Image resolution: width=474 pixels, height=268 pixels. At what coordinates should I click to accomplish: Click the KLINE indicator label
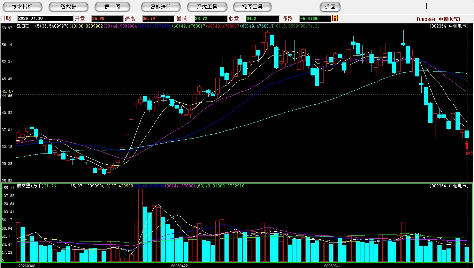tap(23, 26)
